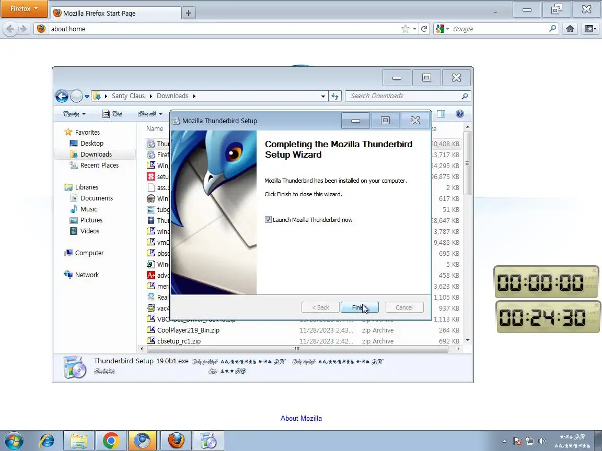Click the Google search engine icon
The height and width of the screenshot is (451, 602).
[440, 29]
